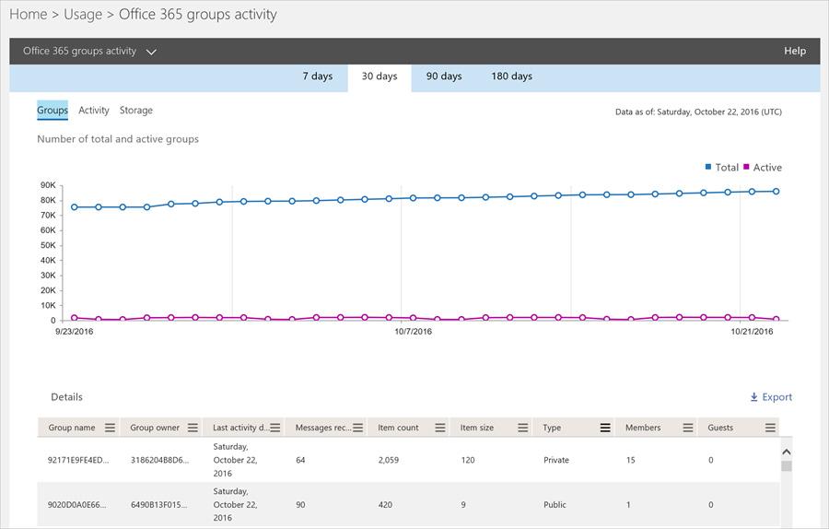Open the Help link
829x529 pixels.
tap(795, 51)
